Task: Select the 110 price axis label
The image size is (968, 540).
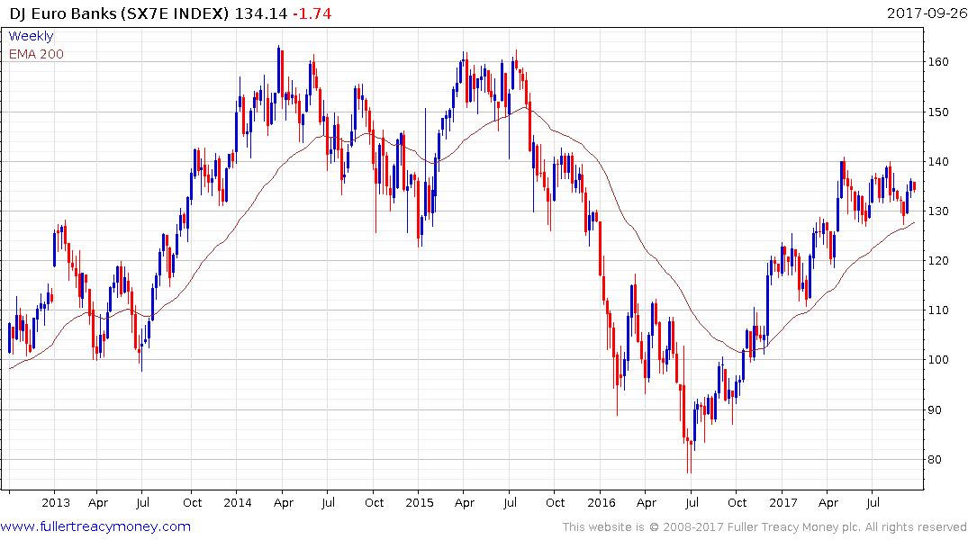Action: [x=937, y=310]
